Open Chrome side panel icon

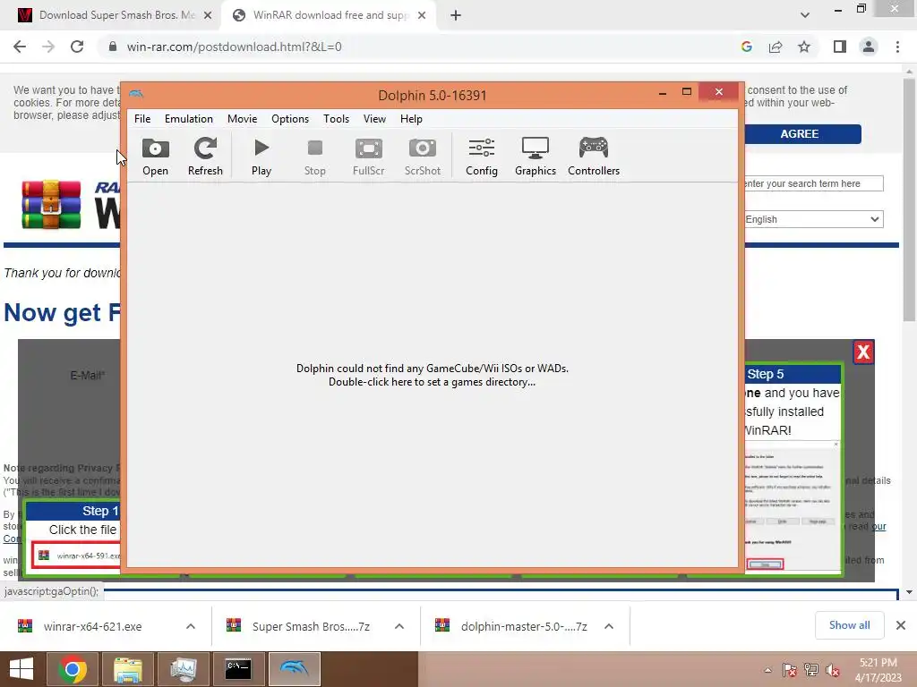pos(840,47)
